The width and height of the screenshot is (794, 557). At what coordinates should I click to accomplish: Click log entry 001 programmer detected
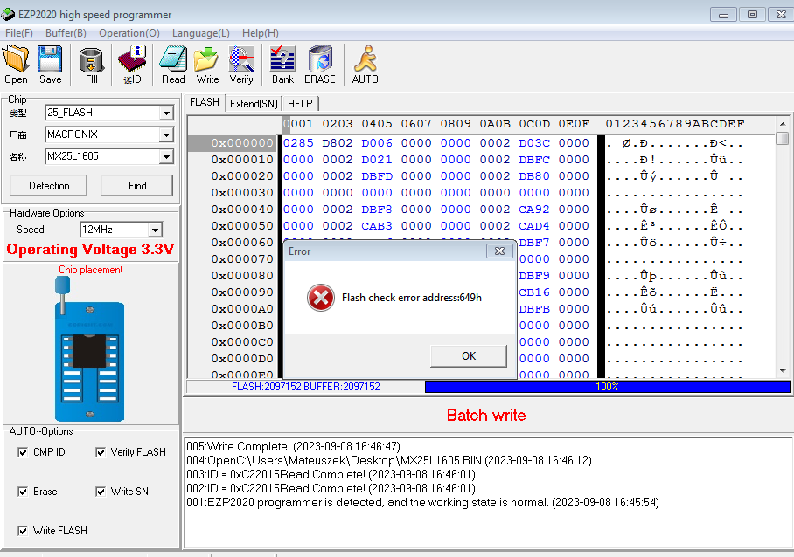click(x=423, y=502)
